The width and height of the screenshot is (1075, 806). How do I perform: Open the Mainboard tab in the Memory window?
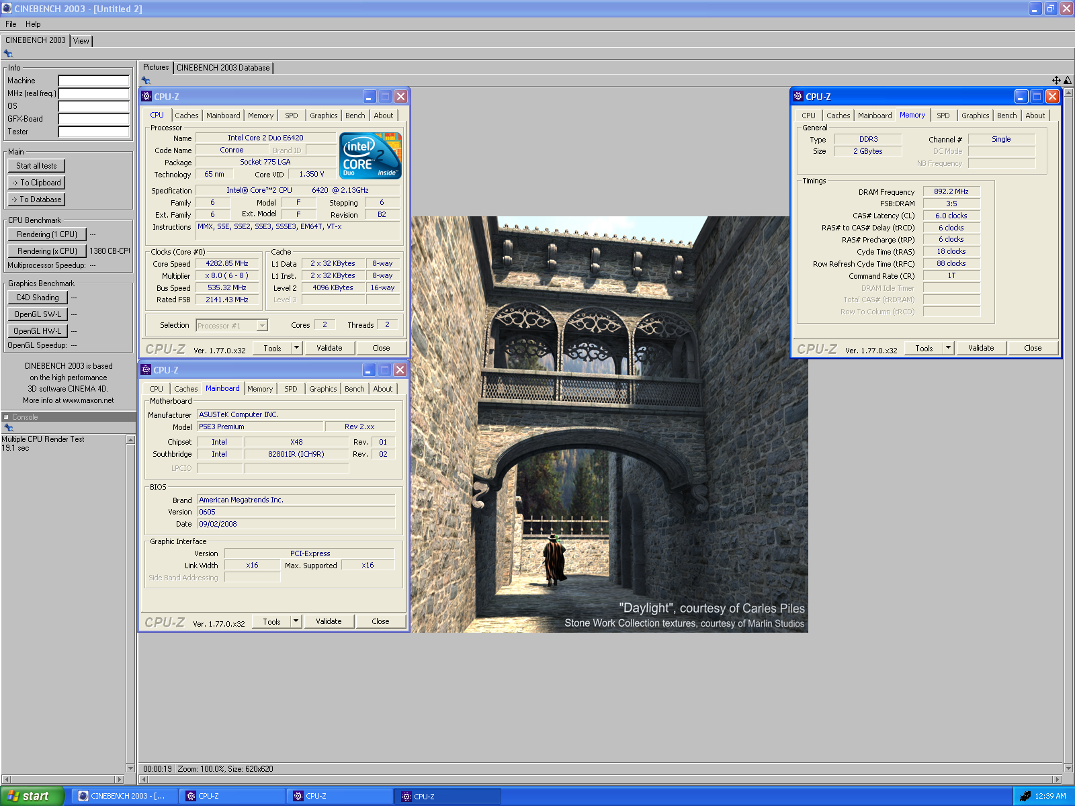click(875, 116)
